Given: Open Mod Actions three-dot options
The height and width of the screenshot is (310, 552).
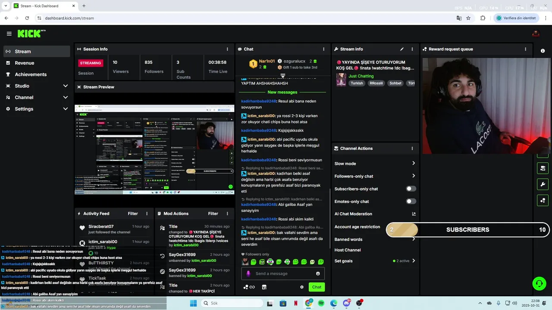Looking at the screenshot, I should [x=227, y=214].
